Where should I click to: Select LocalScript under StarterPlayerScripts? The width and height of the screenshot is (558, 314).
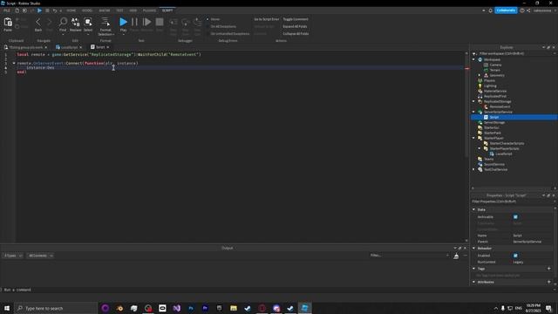(504, 154)
